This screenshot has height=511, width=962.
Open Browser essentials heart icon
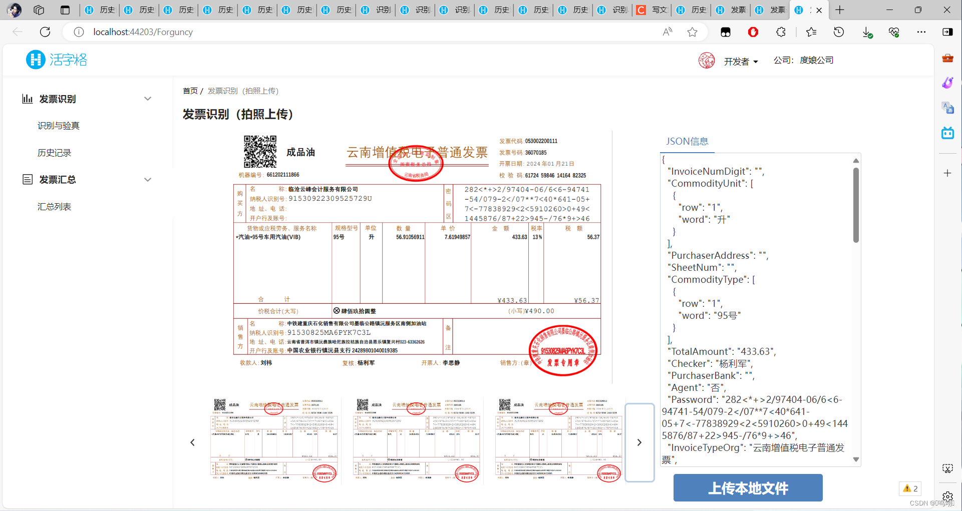pos(894,32)
